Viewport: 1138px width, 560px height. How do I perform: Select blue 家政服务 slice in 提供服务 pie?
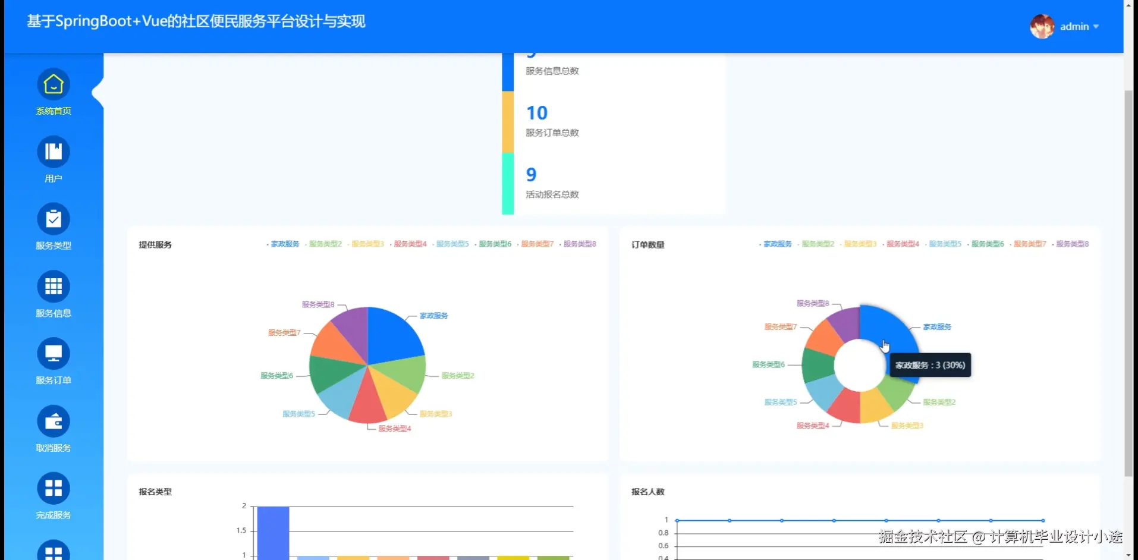tap(392, 336)
